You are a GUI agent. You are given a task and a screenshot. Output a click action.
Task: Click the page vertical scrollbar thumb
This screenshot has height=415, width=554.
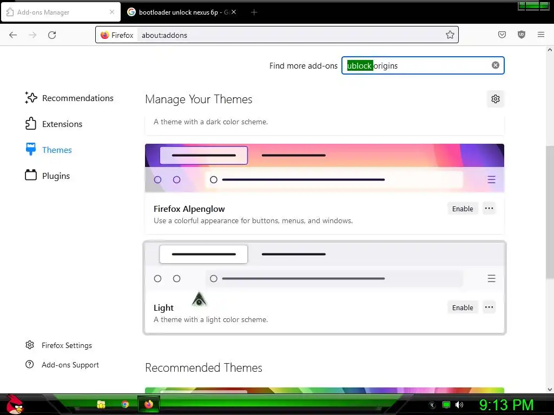click(550, 212)
